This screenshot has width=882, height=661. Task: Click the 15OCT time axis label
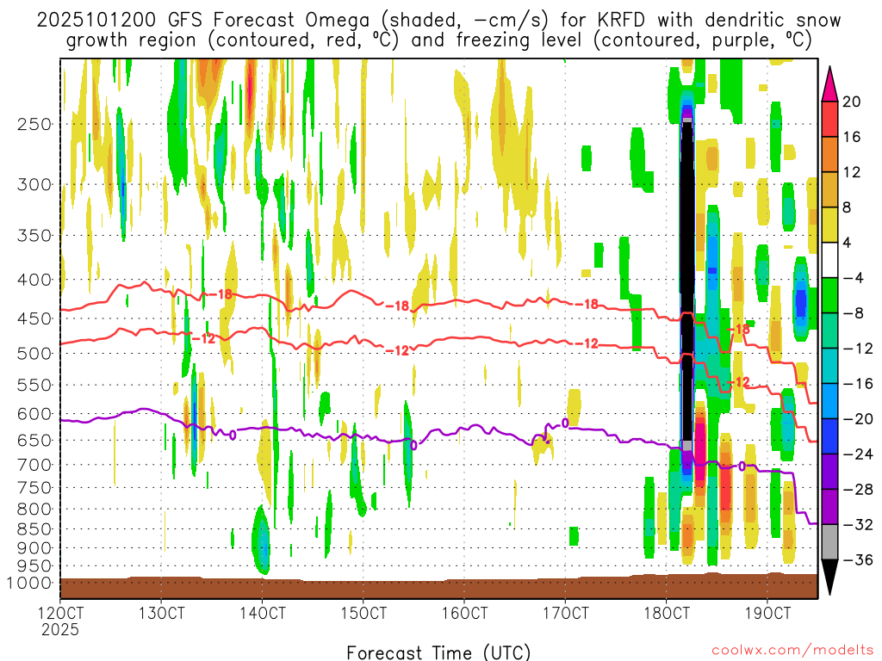tap(363, 614)
